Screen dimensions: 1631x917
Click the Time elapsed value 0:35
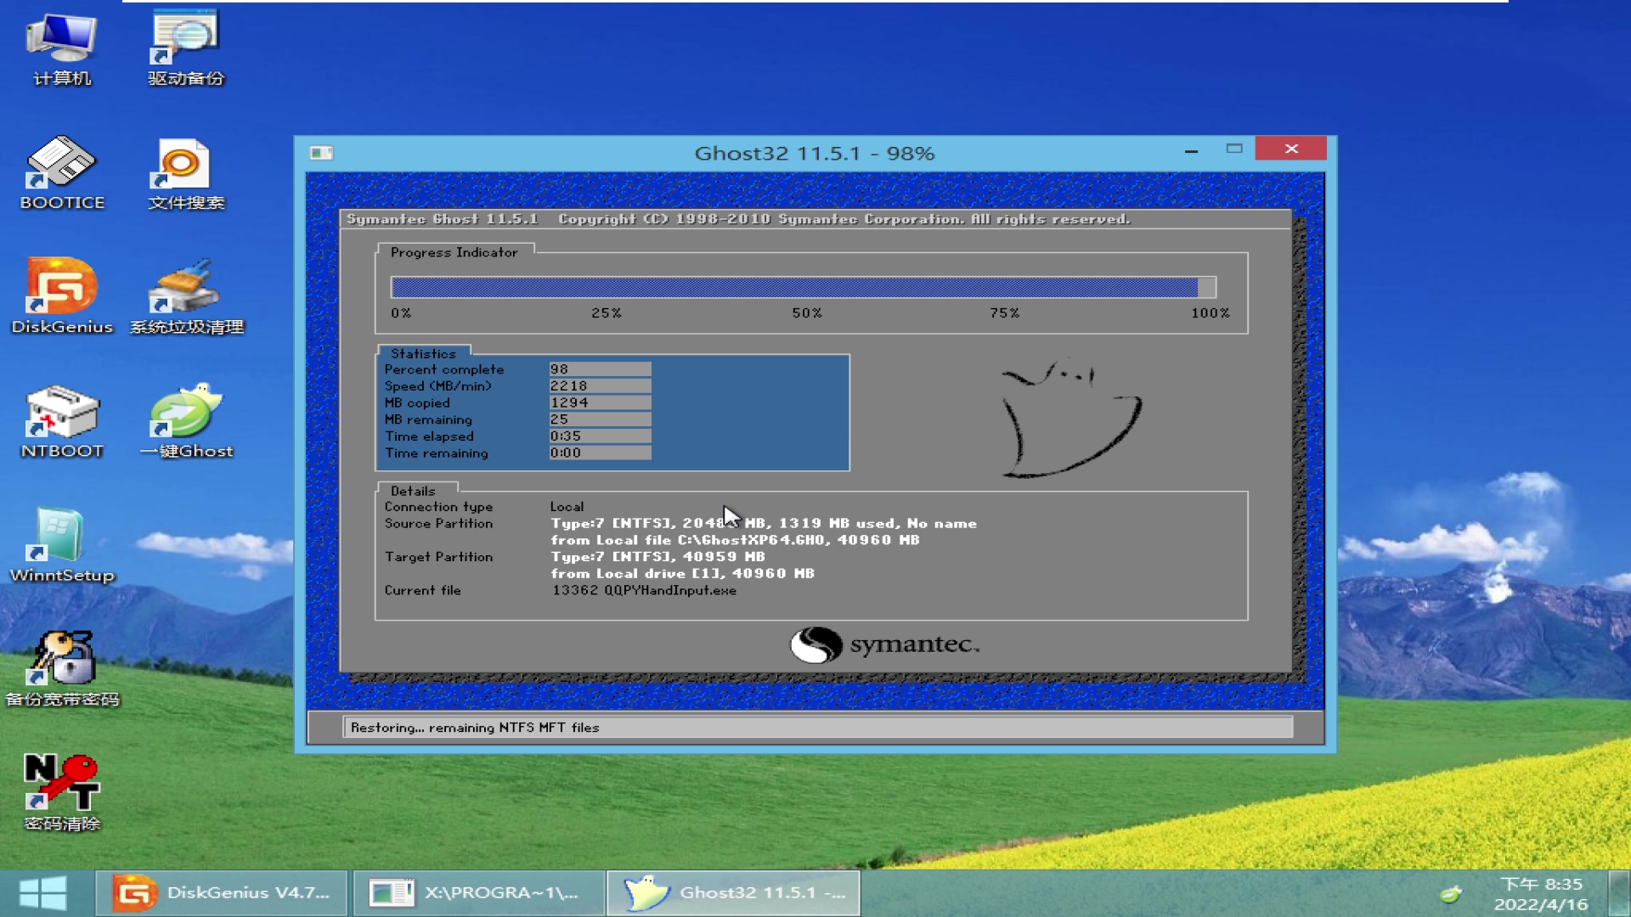click(x=600, y=436)
